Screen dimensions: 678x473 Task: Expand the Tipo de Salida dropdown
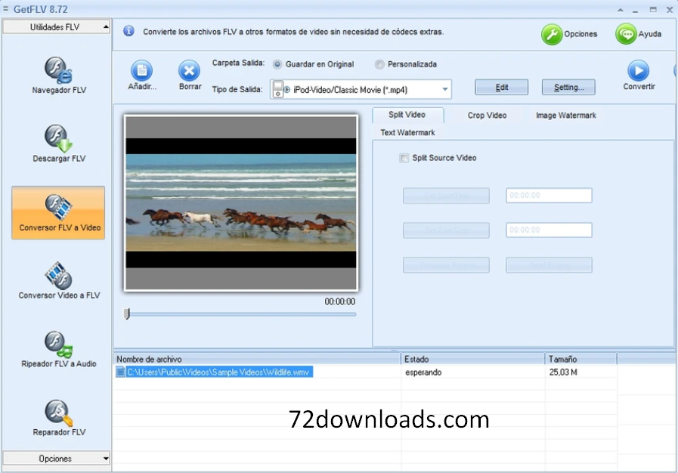[445, 90]
